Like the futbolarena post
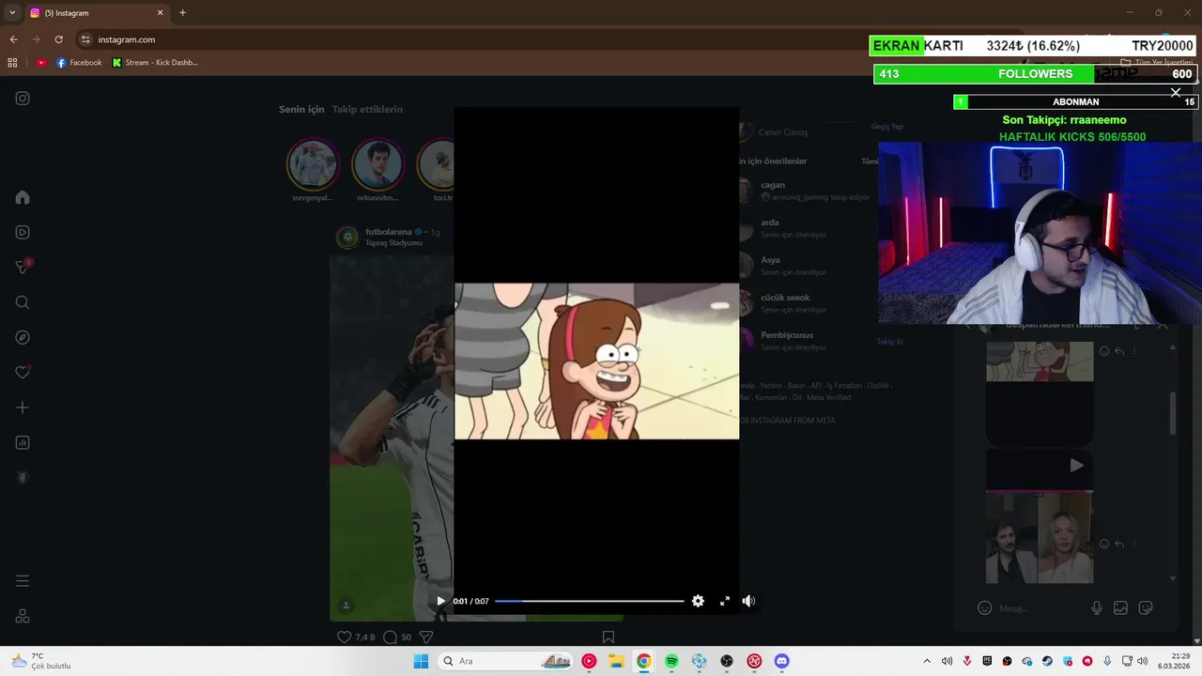 [x=344, y=637]
